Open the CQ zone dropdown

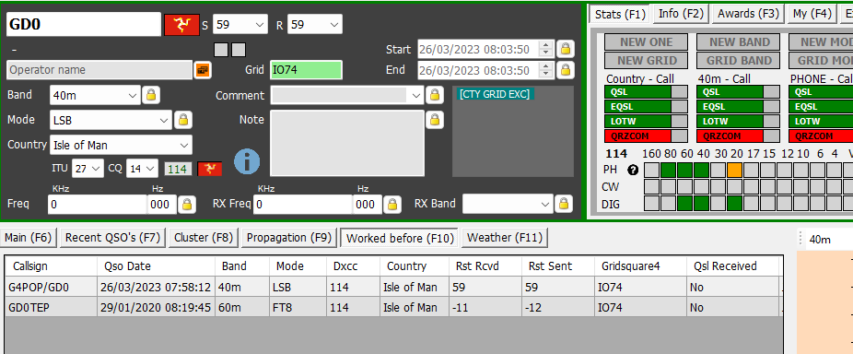pos(151,169)
